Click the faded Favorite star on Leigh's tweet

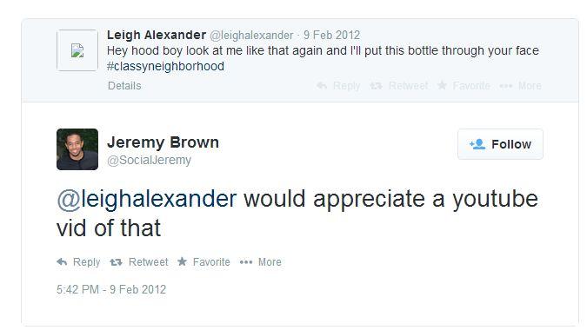442,85
